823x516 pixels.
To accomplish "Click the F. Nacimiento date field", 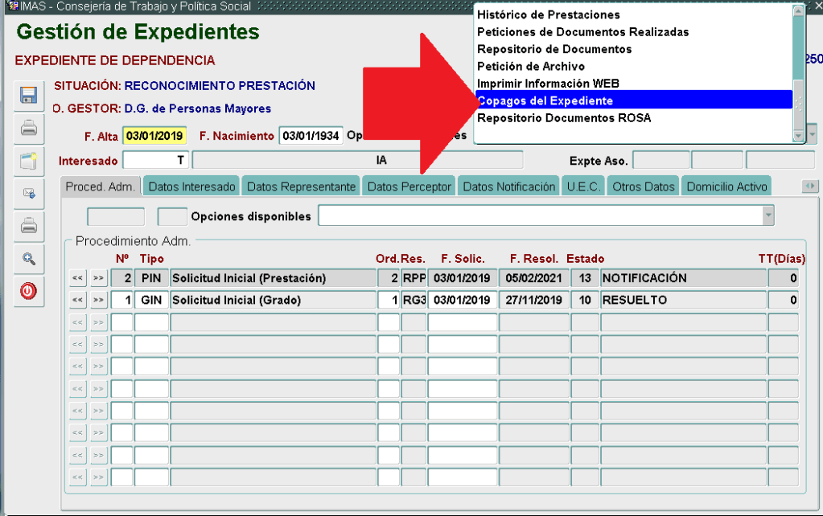I will (x=311, y=136).
